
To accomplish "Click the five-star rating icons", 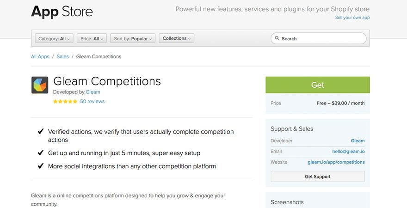I will [65, 101].
